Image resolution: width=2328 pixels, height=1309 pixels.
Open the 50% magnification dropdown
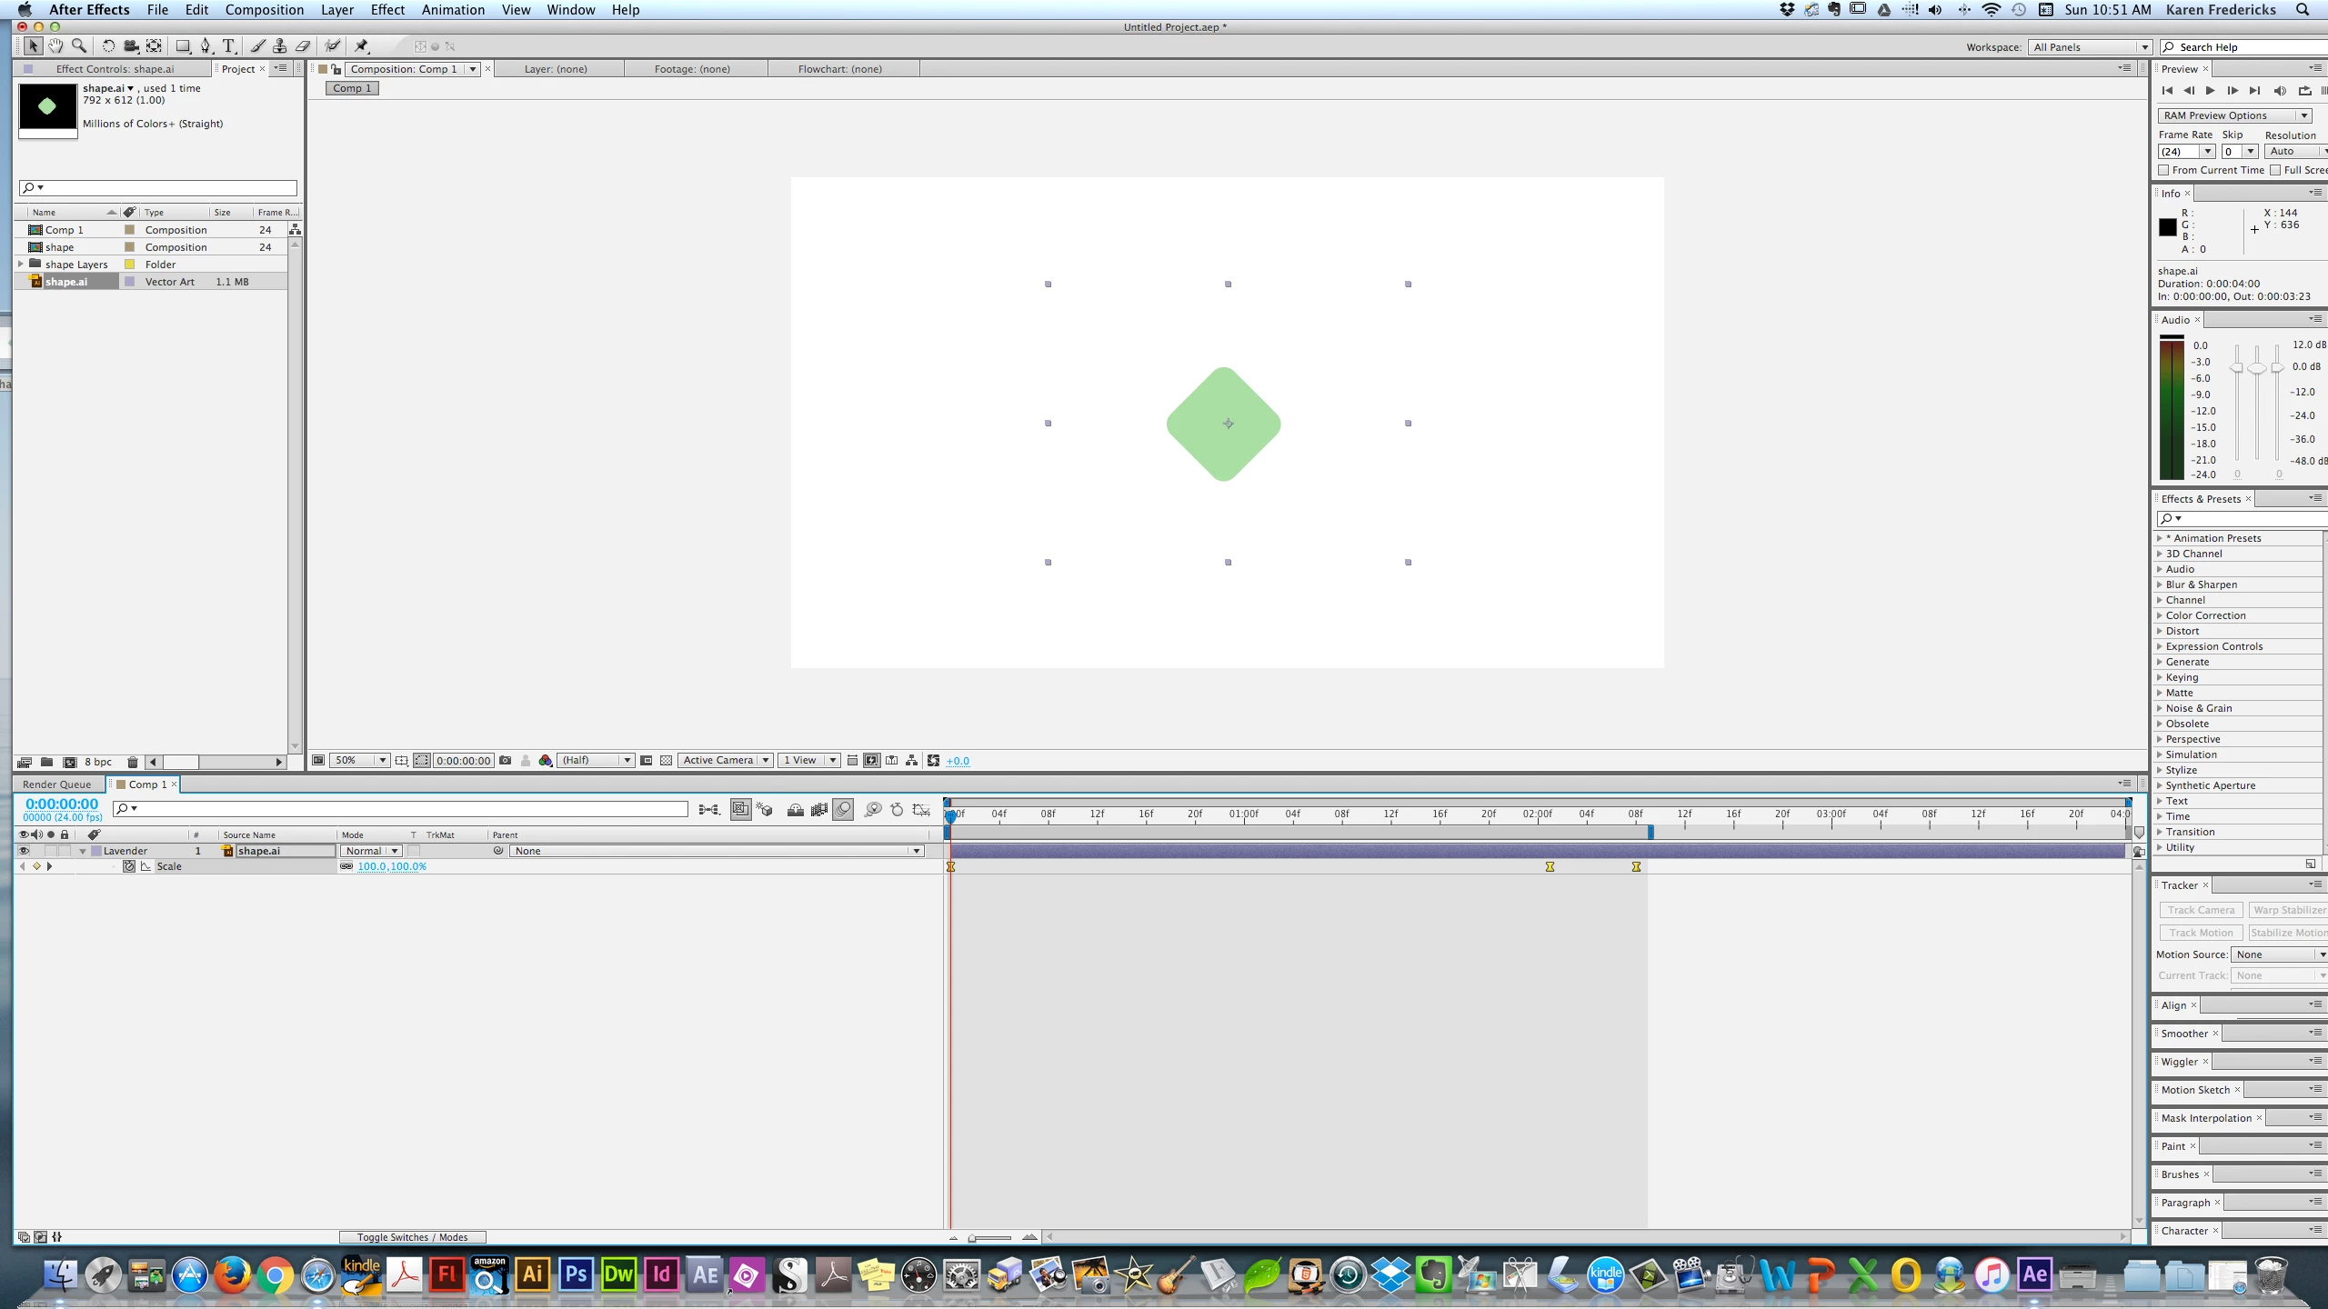click(x=383, y=760)
